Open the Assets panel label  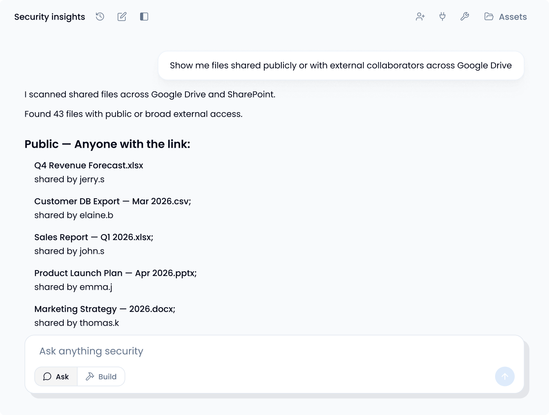tap(513, 17)
